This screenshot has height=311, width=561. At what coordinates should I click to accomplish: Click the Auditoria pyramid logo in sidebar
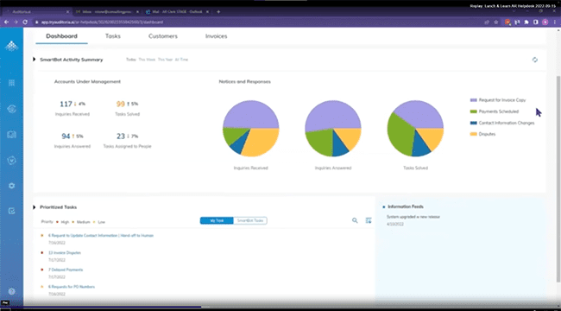pyautogui.click(x=11, y=46)
